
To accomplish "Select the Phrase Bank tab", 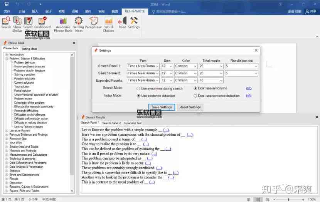I will [11, 48].
